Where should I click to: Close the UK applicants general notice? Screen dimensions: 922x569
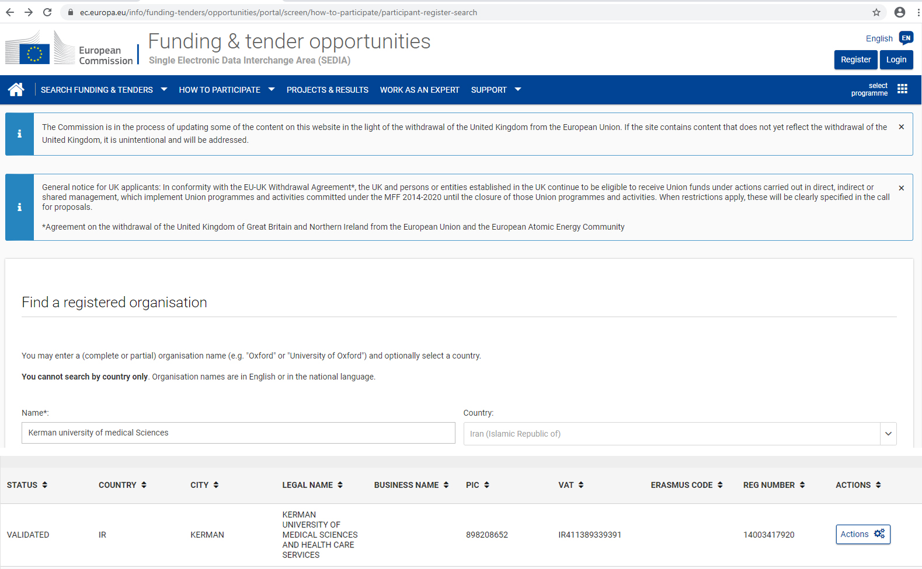[901, 188]
